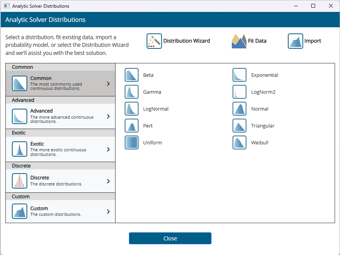Pick the LogNorm2 distribution icon
The width and height of the screenshot is (340, 255).
(x=239, y=92)
